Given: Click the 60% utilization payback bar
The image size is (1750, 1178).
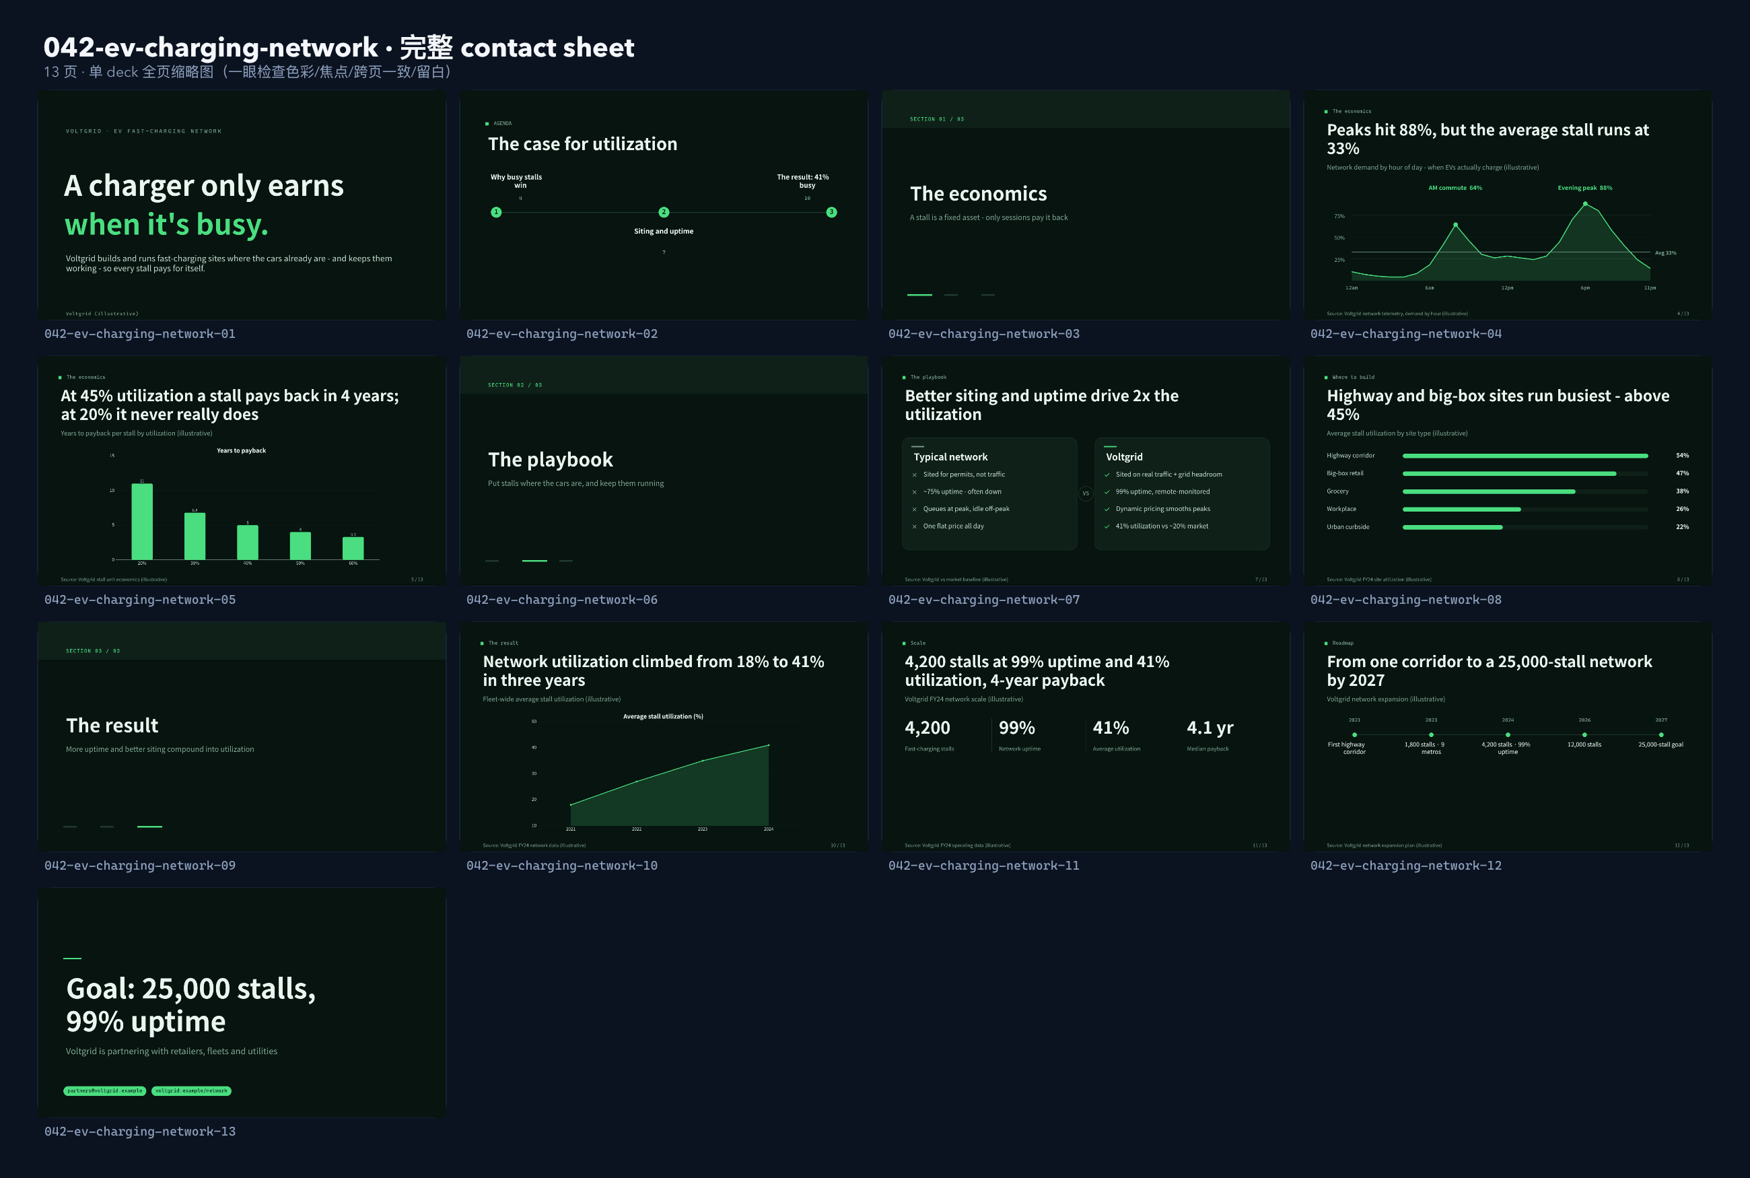Looking at the screenshot, I should pos(353,549).
